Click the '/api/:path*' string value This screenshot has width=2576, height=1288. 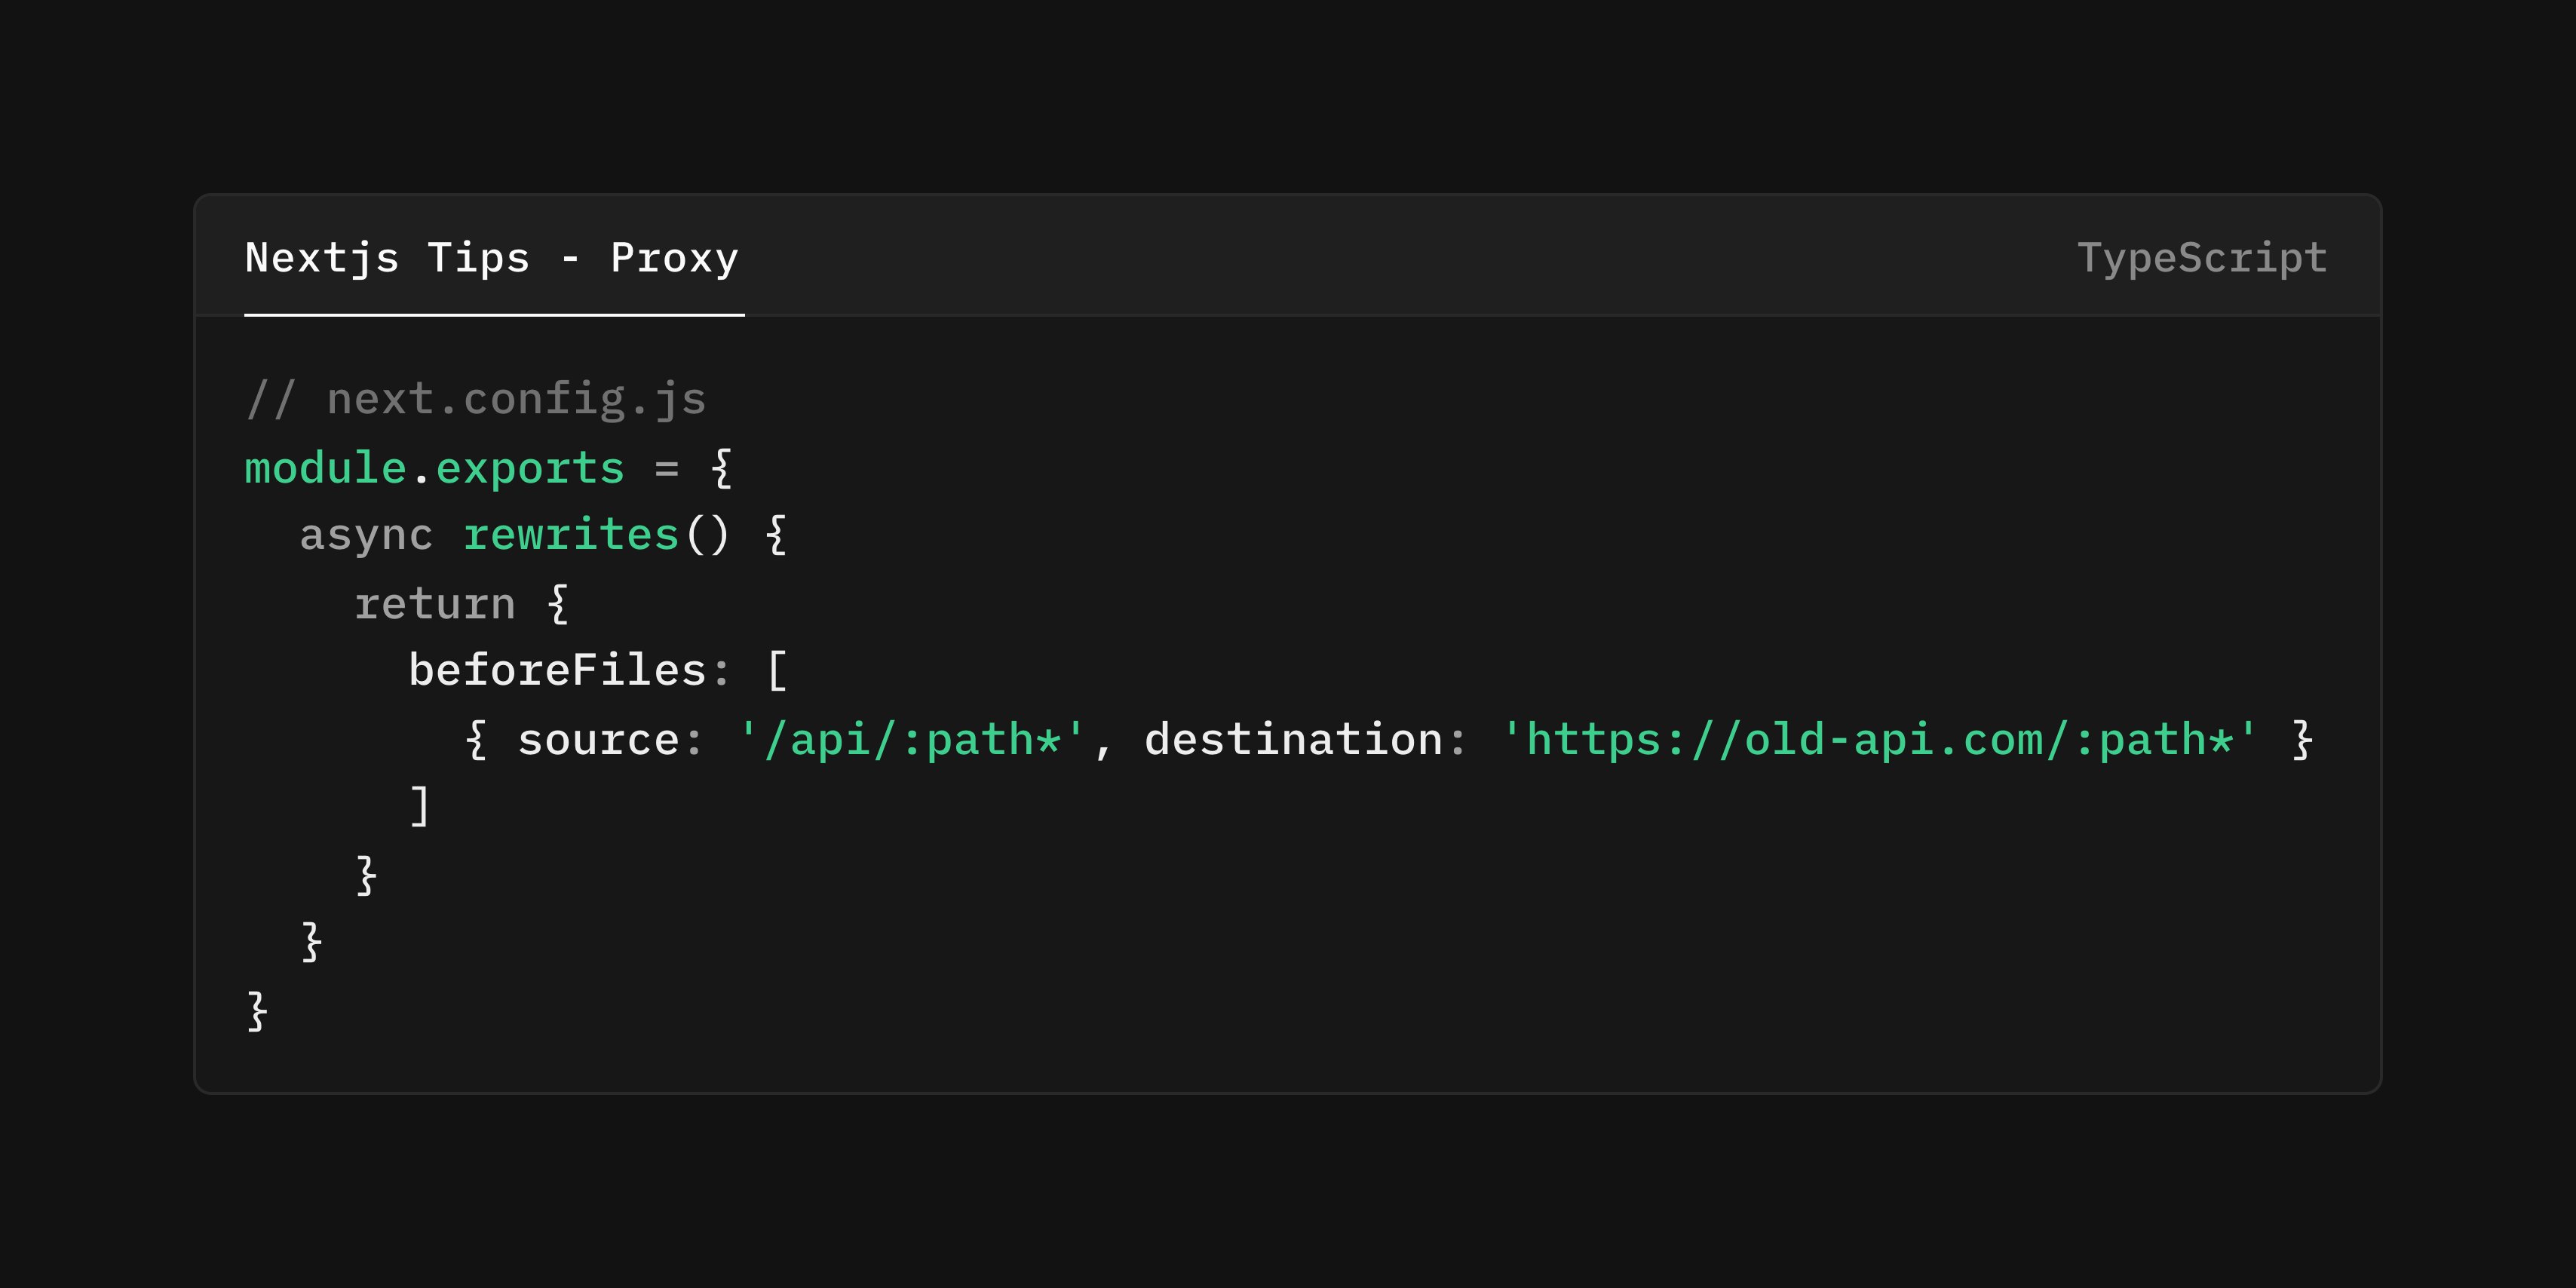click(911, 740)
